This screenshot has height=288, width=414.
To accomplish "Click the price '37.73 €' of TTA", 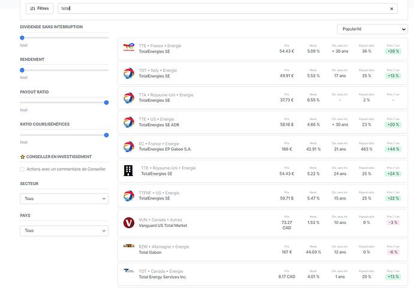I will point(287,100).
